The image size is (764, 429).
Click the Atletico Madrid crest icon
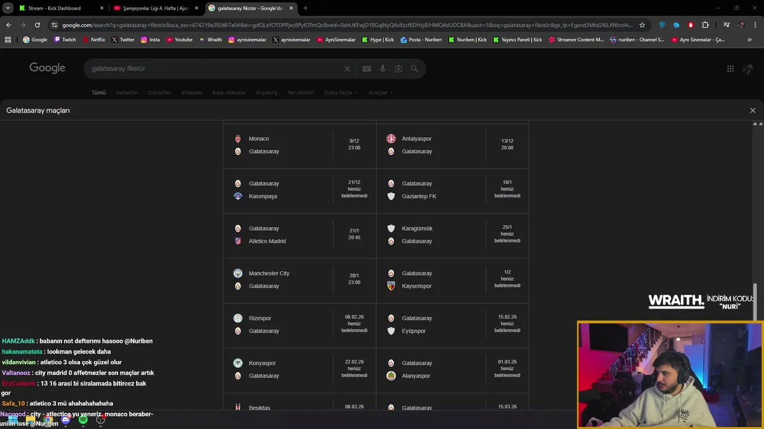(x=238, y=241)
